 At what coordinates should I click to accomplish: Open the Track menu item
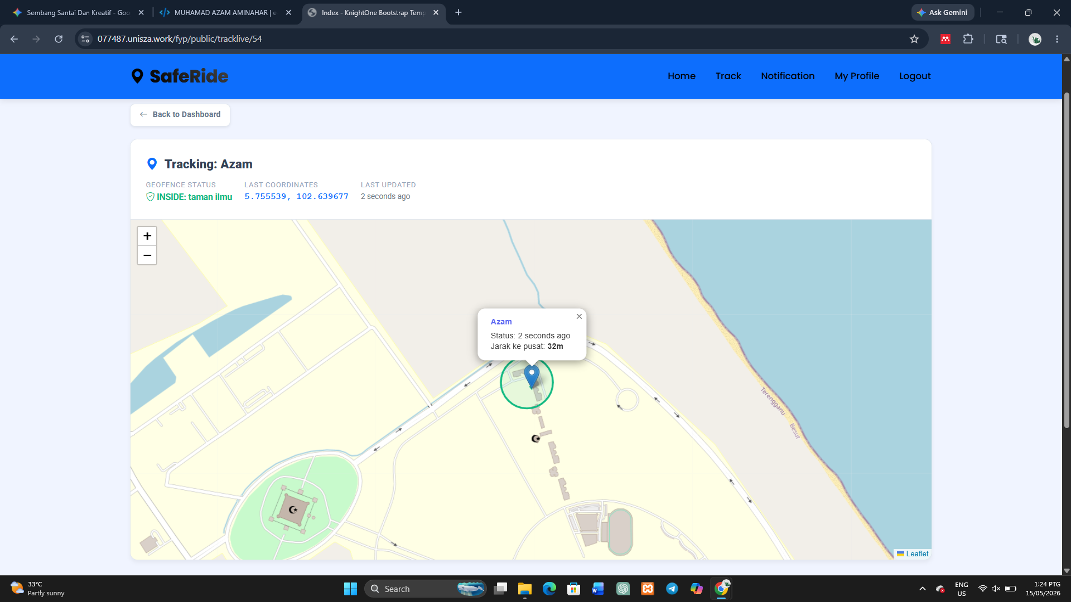(x=728, y=76)
